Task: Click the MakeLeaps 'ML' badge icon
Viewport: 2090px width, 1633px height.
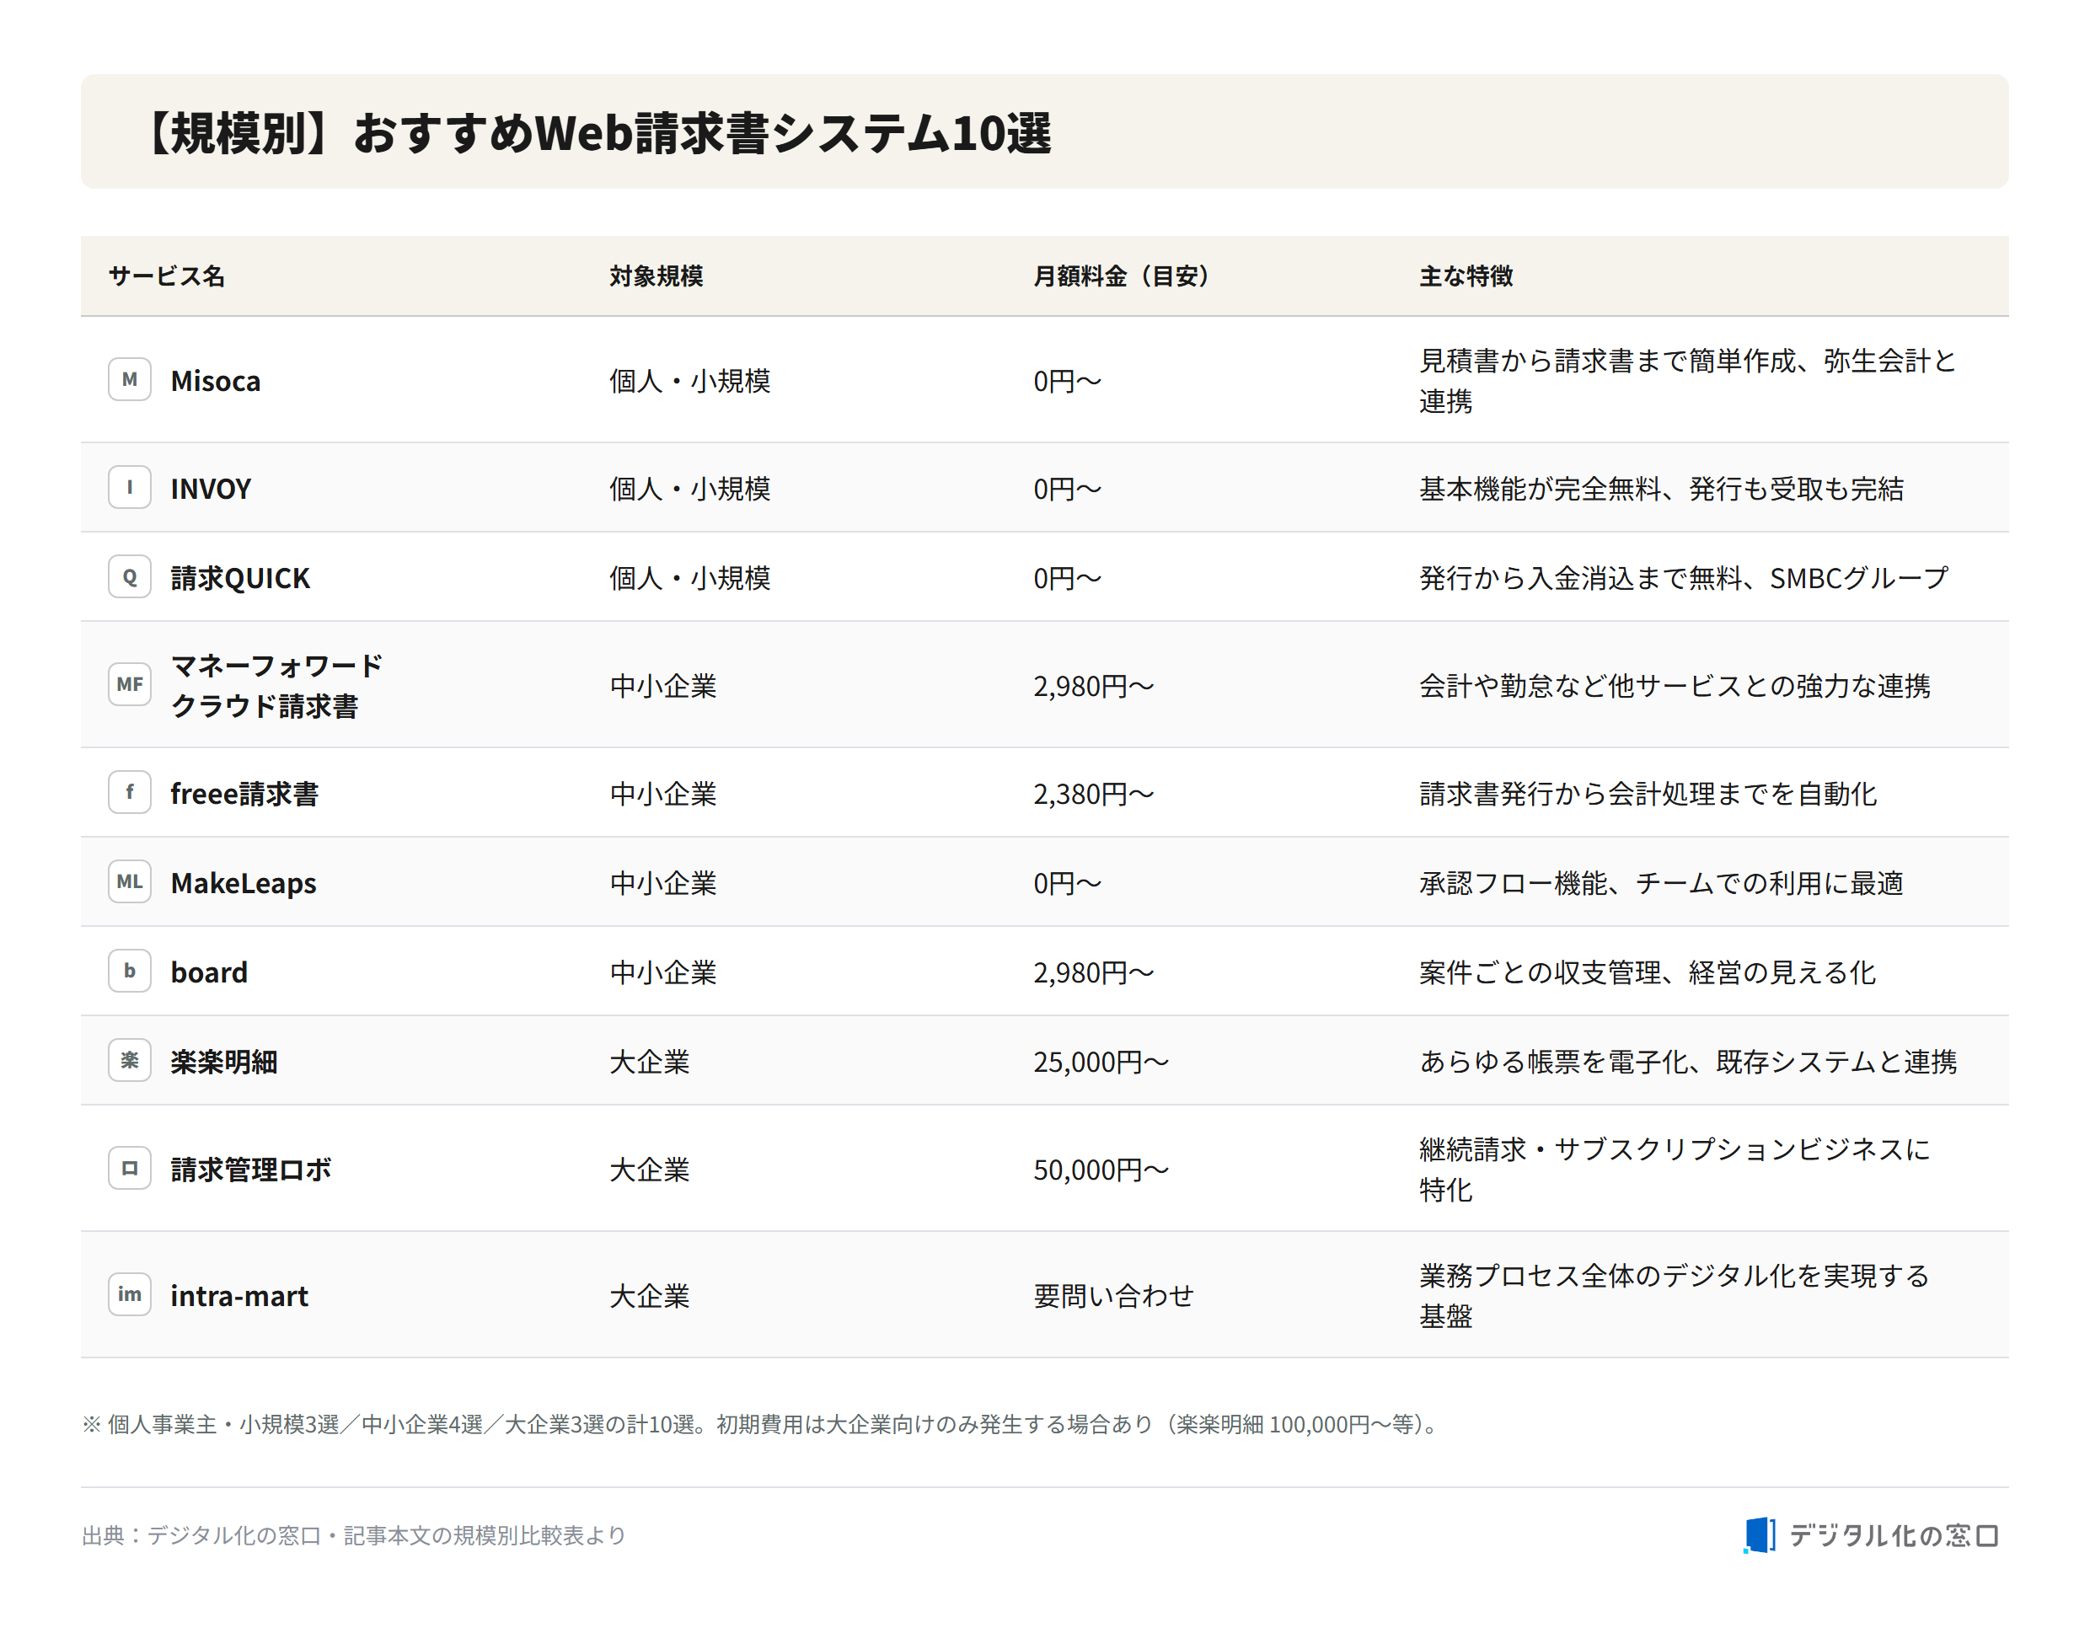Action: [129, 882]
